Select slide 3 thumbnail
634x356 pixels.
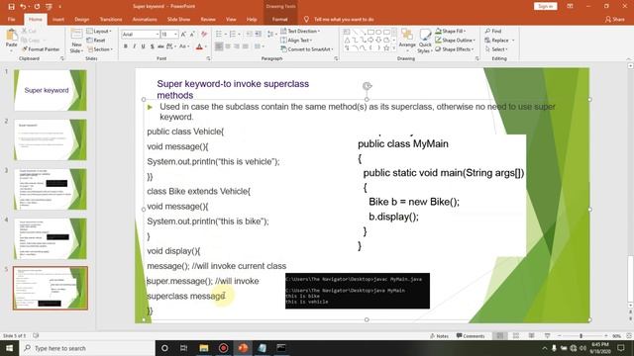pos(51,189)
